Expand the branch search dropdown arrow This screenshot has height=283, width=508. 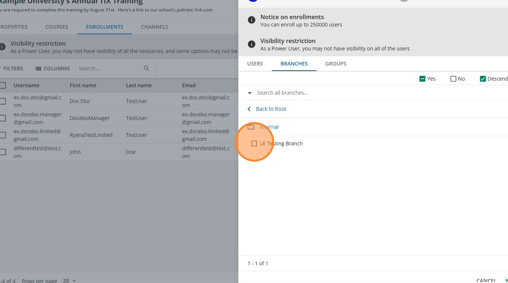pyautogui.click(x=250, y=93)
